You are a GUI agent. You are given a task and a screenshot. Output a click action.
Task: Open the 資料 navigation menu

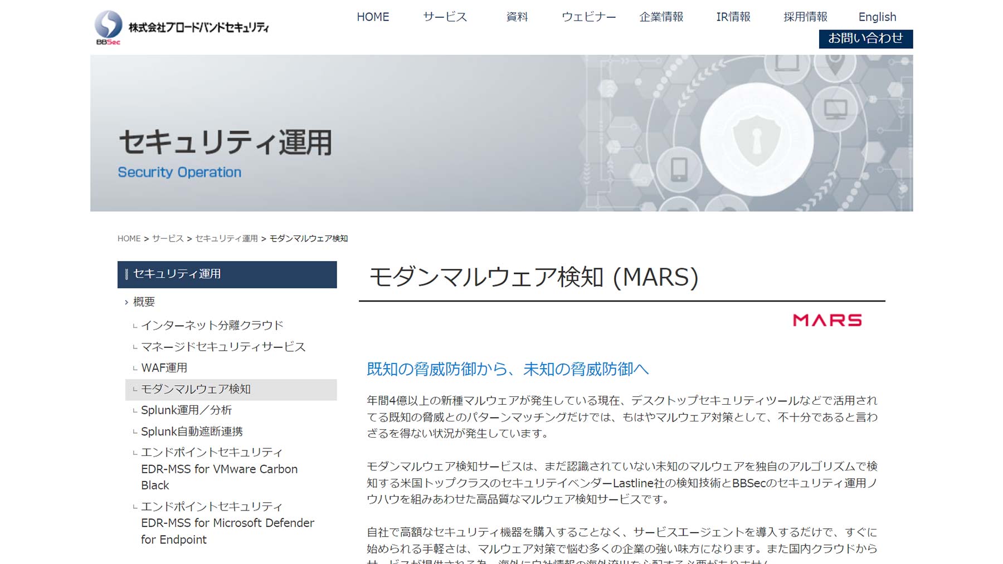click(517, 17)
